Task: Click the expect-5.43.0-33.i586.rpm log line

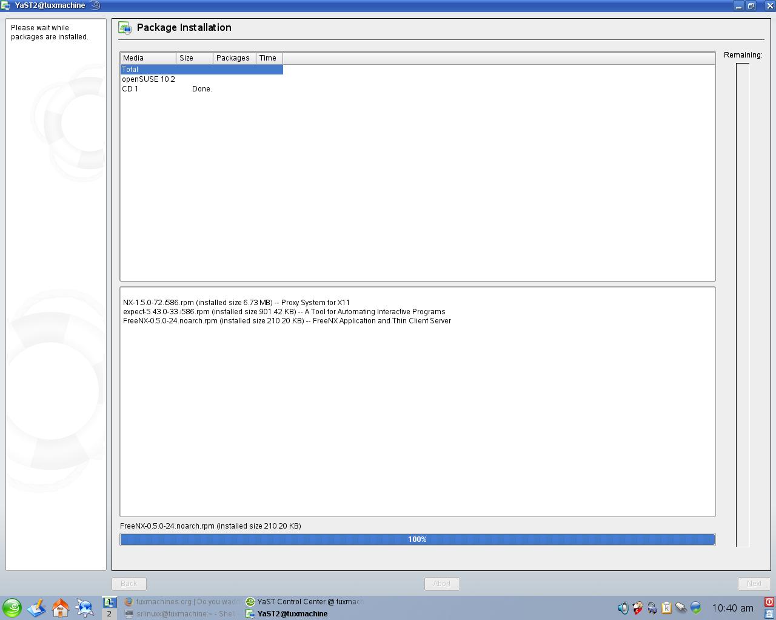Action: click(284, 312)
